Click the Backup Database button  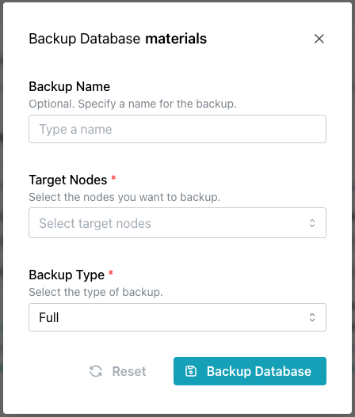point(250,371)
